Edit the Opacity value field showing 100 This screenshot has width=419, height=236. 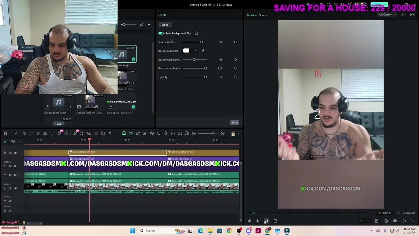pos(220,77)
